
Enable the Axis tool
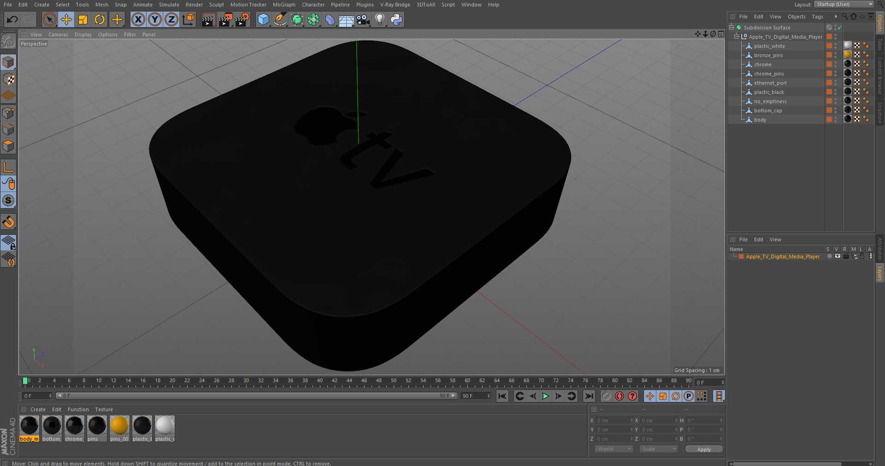(8, 167)
